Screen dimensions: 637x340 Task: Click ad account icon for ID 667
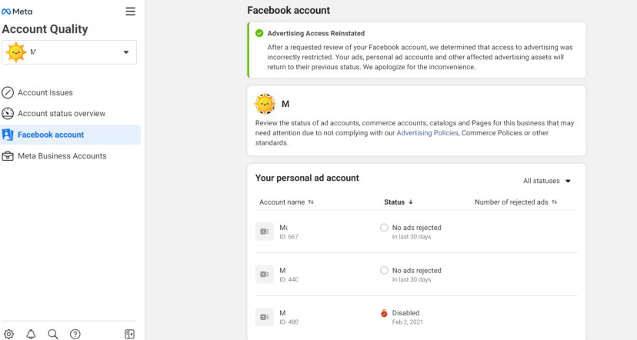pyautogui.click(x=265, y=232)
